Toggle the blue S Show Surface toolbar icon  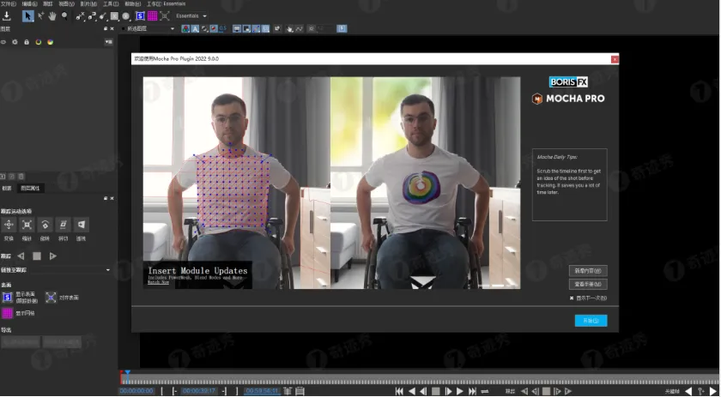point(140,16)
